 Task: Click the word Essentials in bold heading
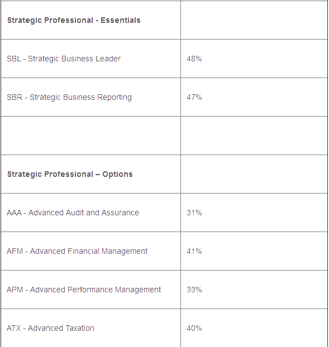(121, 20)
